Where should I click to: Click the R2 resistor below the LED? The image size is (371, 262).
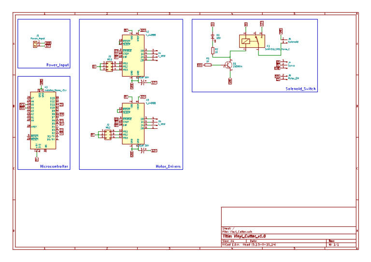click(x=213, y=51)
